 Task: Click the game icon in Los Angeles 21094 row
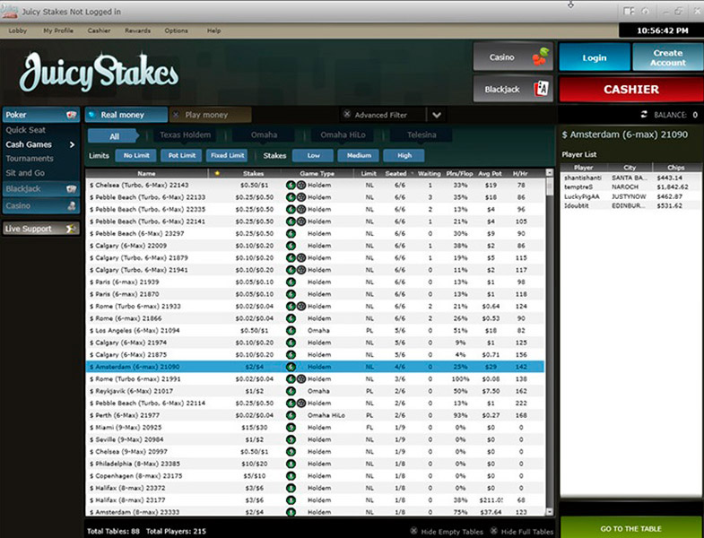tap(291, 331)
